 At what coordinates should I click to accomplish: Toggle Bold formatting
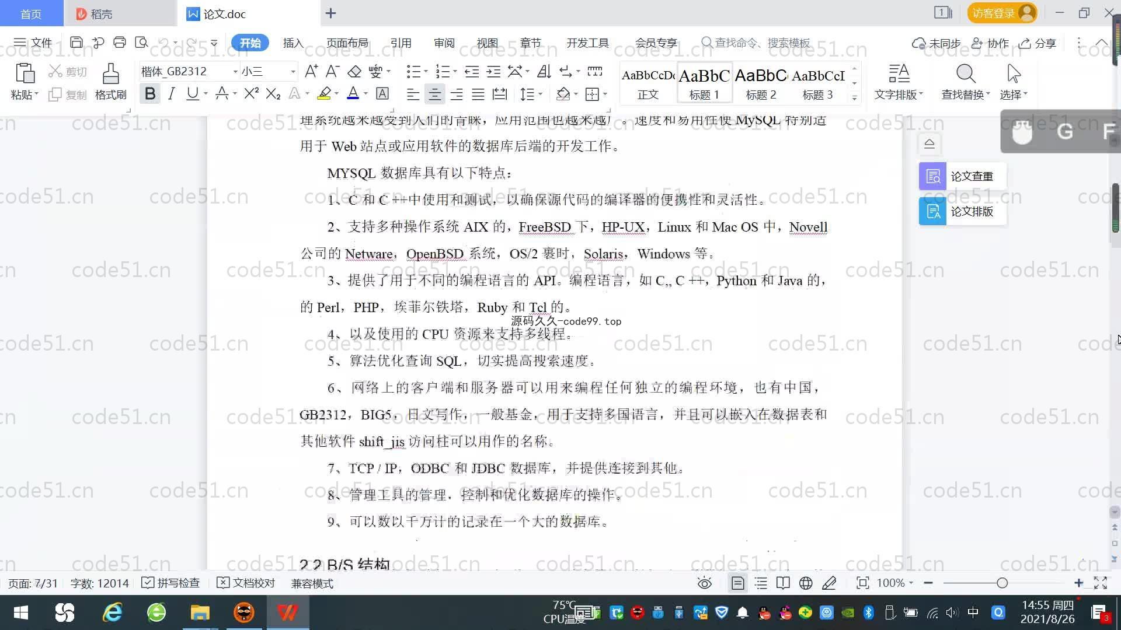[150, 93]
